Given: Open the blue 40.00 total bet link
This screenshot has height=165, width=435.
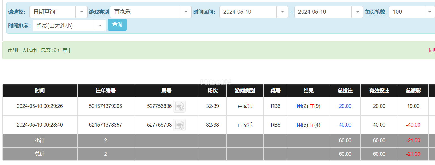Looking at the screenshot, I should [x=345, y=125].
